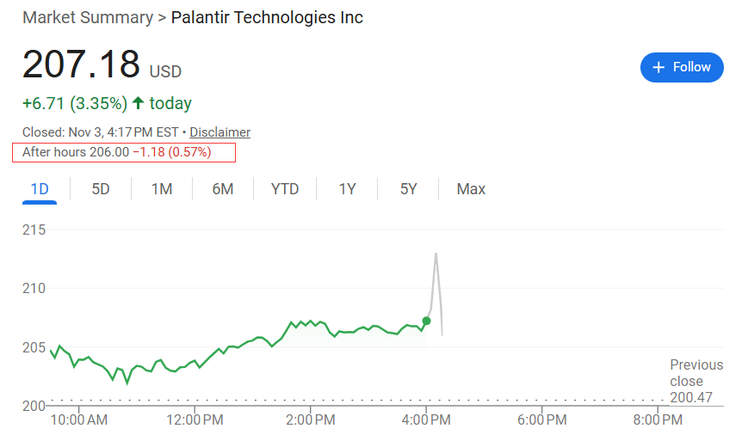Click the Palantir Technologies Inc title
The height and width of the screenshot is (447, 748).
(x=267, y=17)
